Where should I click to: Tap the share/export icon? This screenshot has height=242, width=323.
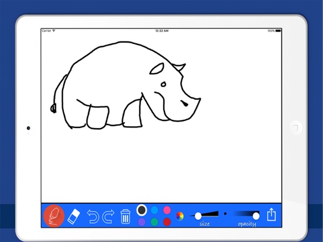(x=272, y=215)
